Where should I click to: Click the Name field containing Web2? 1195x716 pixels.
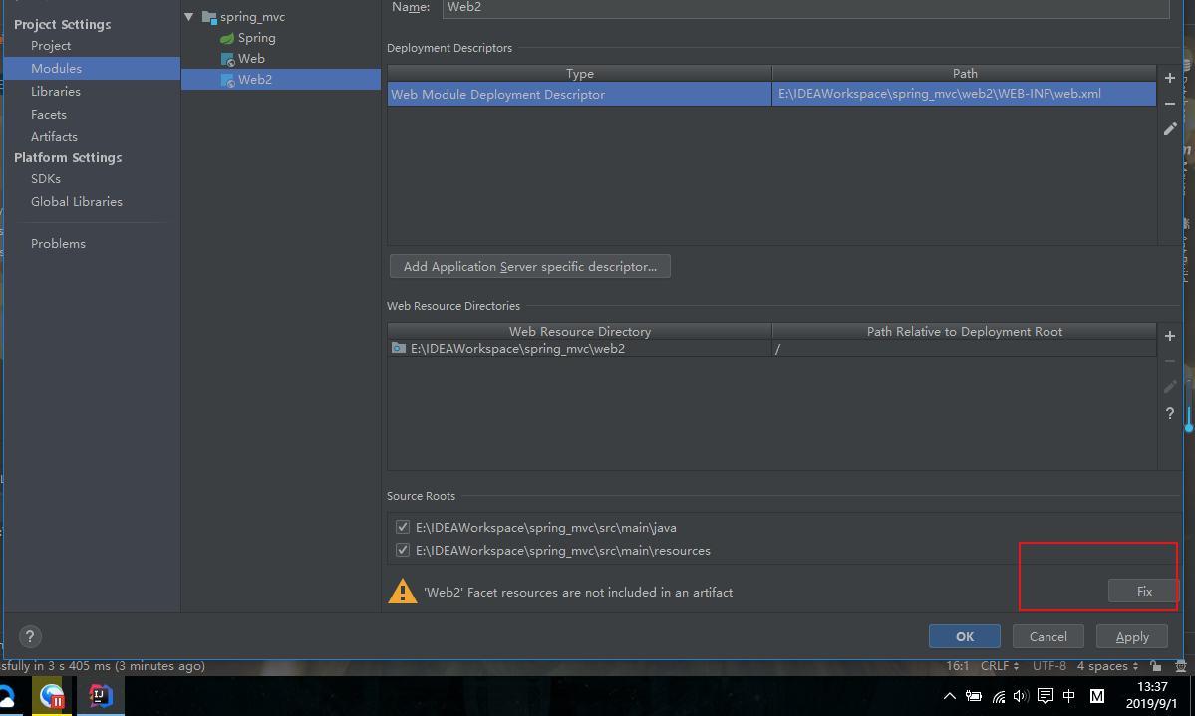[x=805, y=8]
